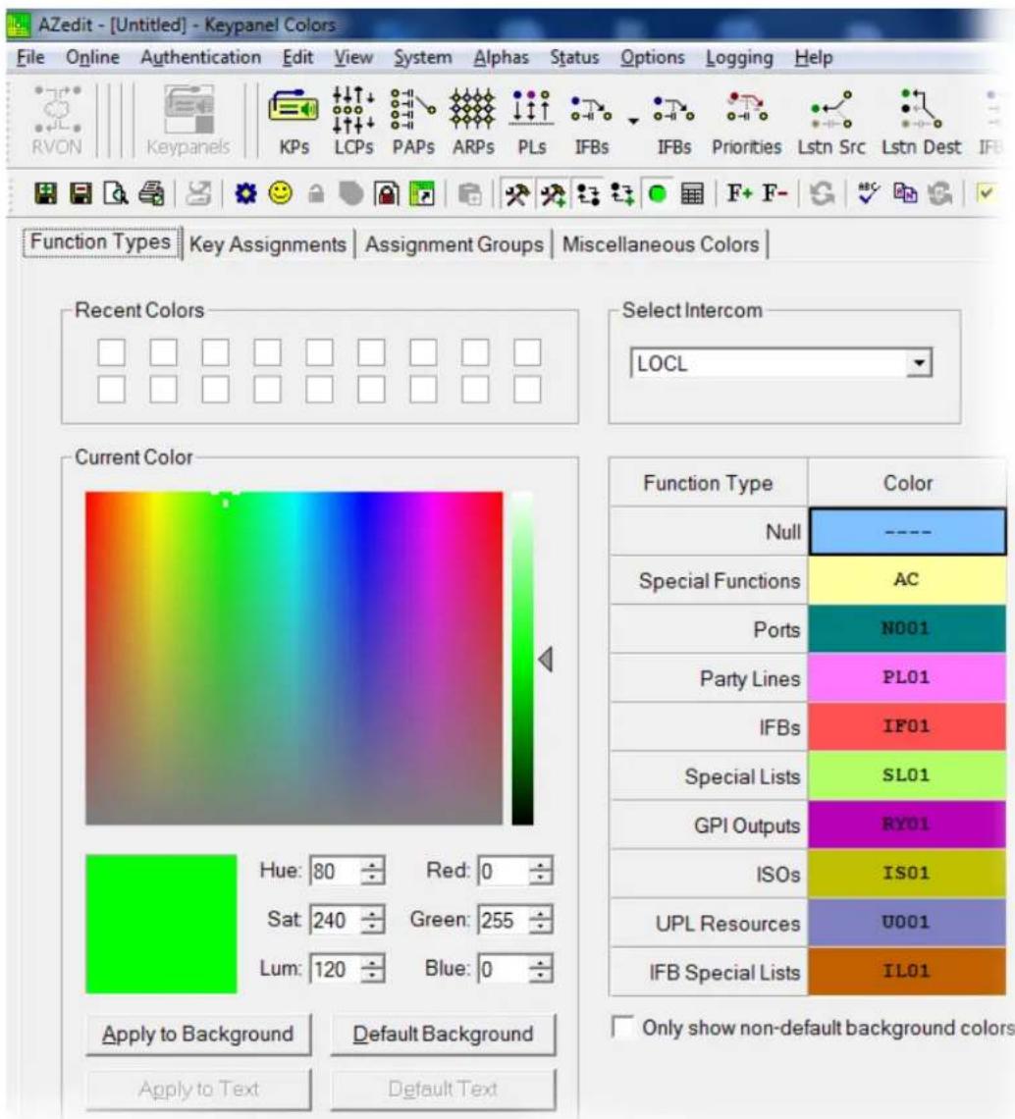Click the grayed-out RVON toolbar icon
1015x1119 pixels.
click(57, 122)
